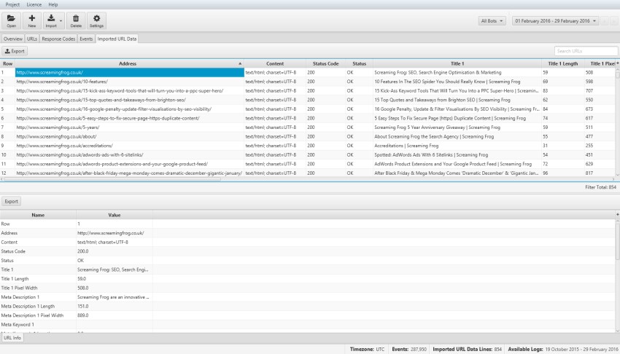The image size is (620, 354).
Task: Click the Value column header in details
Action: tap(115, 215)
